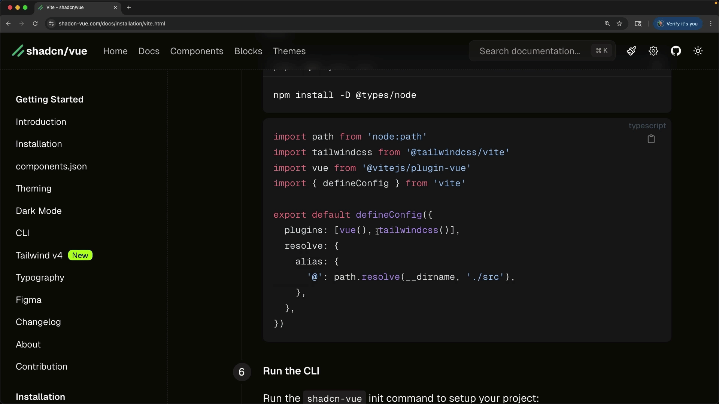Click the '@vitejs/plugin-vue' import string
Image resolution: width=719 pixels, height=404 pixels.
[416, 168]
